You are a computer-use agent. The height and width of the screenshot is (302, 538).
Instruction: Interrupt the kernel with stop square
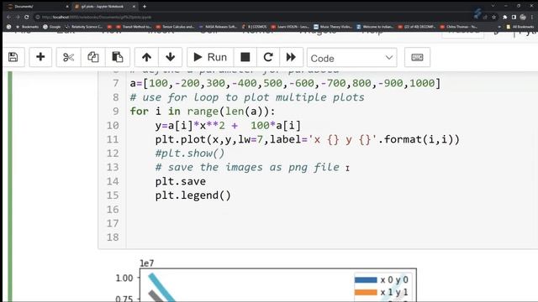[x=245, y=57]
